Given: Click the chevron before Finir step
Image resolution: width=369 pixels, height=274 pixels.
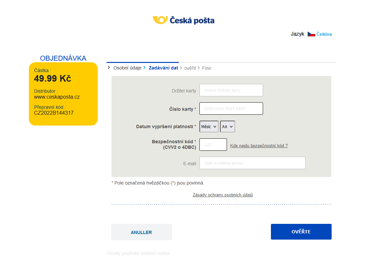Looking at the screenshot, I should coord(199,68).
